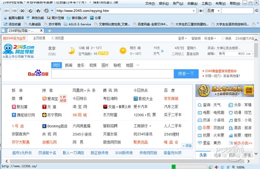Switch to the 新闻 search tab
Screen dimensions: 260x169
coord(69,65)
